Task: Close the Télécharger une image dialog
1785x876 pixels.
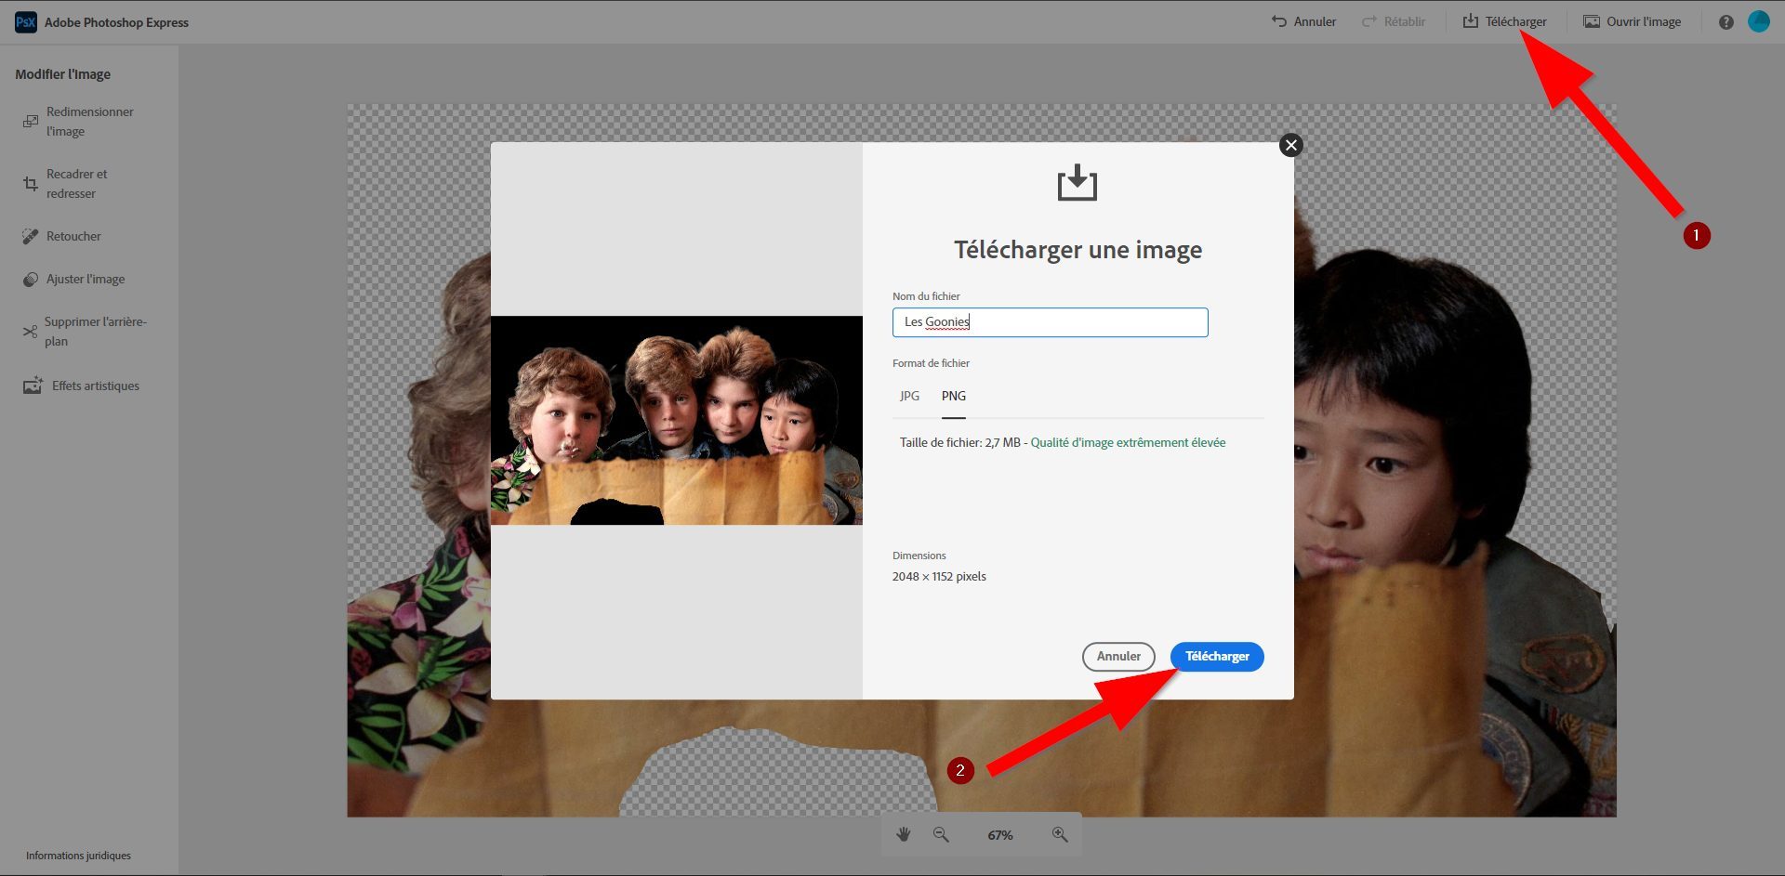Action: 1290,145
